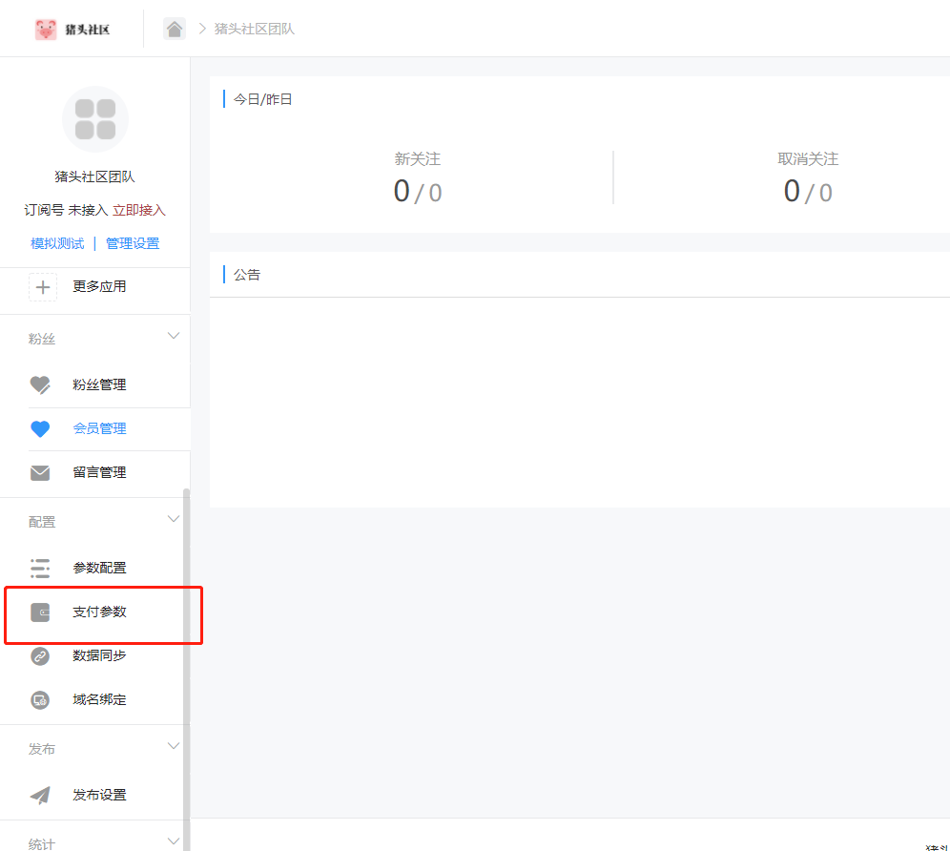Click paper plane icon beside 发布设置
Viewport: 950px width, 851px height.
point(40,796)
